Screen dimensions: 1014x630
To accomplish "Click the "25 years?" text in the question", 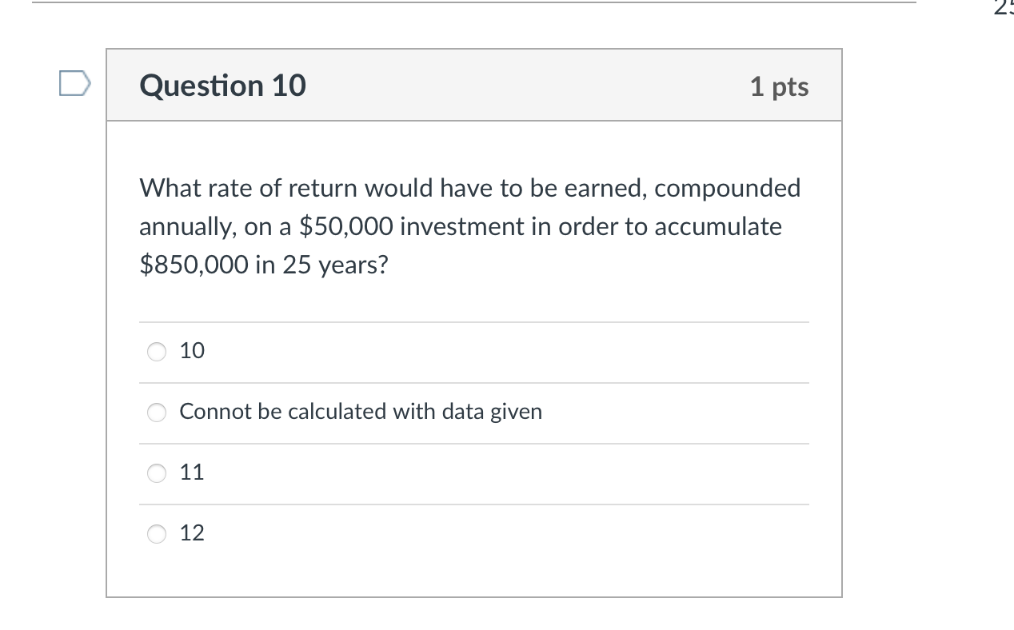I will [321, 265].
